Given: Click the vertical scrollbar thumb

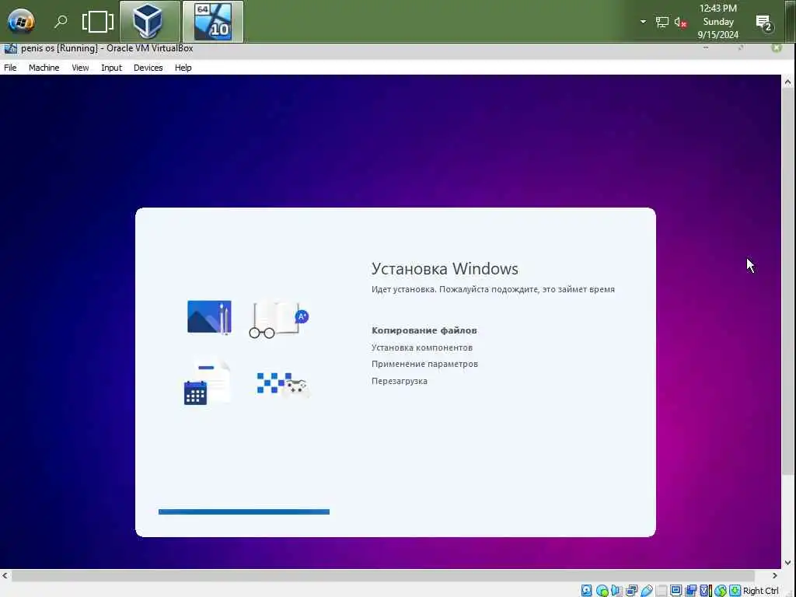Looking at the screenshot, I should coord(788,281).
